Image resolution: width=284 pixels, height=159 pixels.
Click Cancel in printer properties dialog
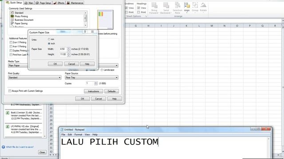tap(99, 99)
